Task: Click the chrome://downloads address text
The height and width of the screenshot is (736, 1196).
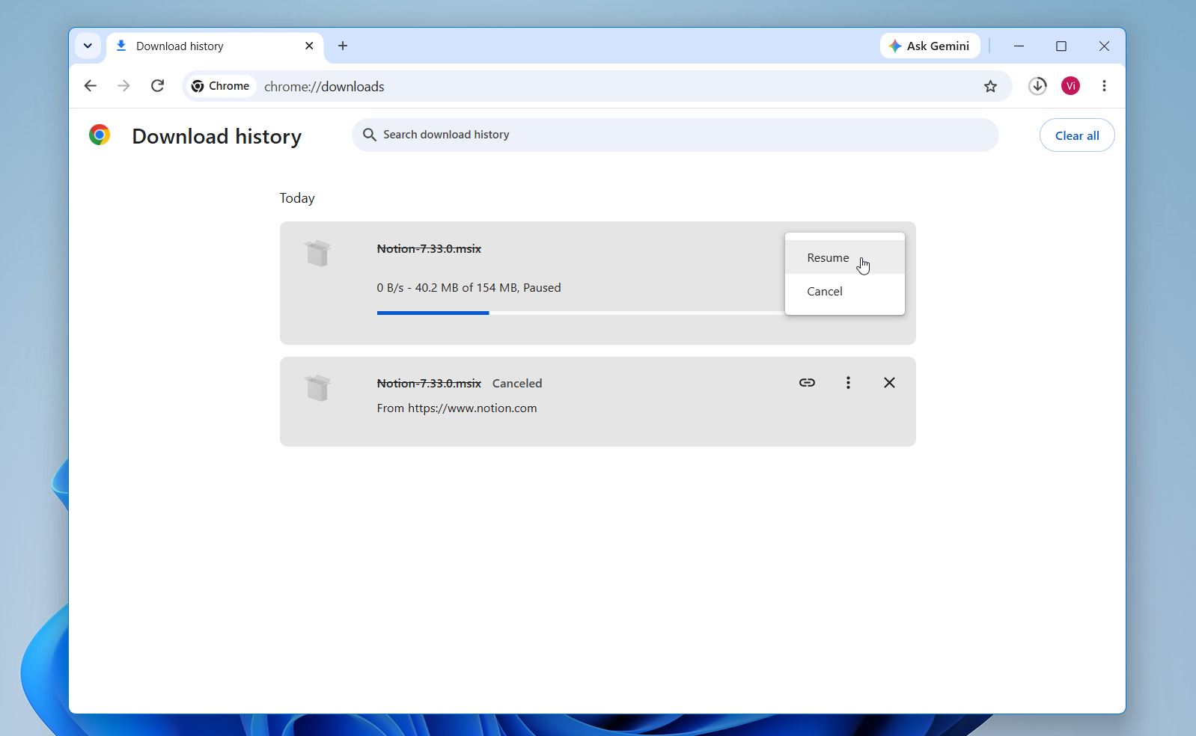Action: (324, 87)
